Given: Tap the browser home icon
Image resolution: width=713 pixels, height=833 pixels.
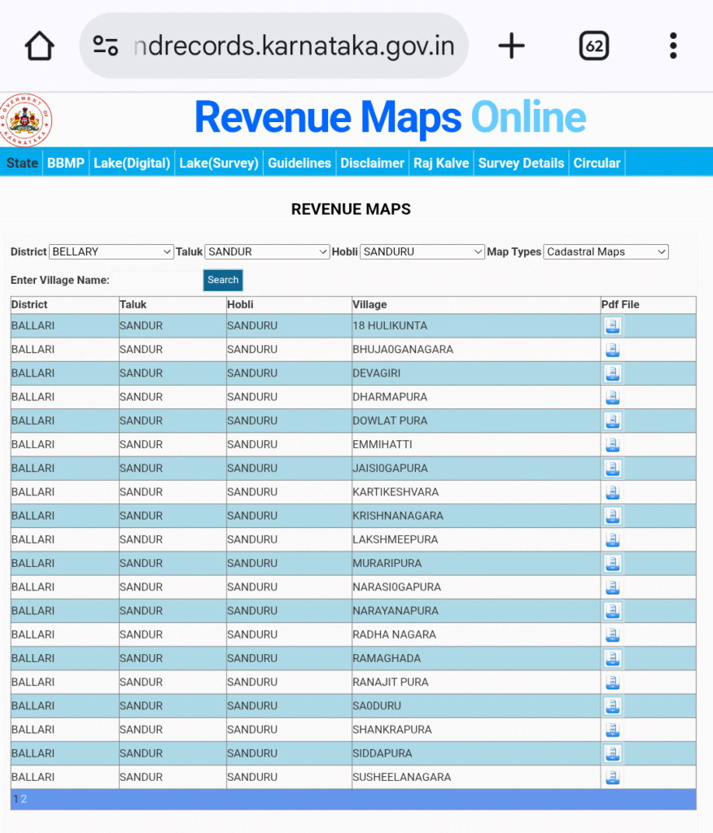Looking at the screenshot, I should pyautogui.click(x=39, y=46).
